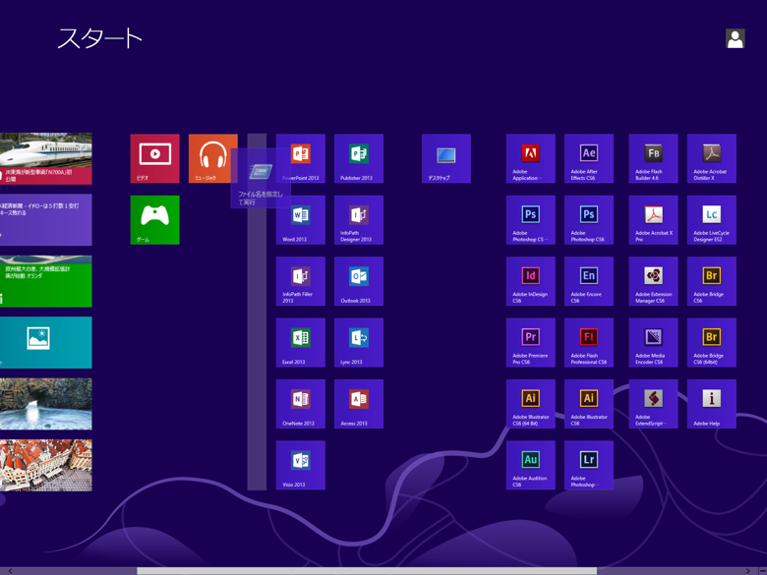Launch Adobe Application Manager tile

pos(531,158)
